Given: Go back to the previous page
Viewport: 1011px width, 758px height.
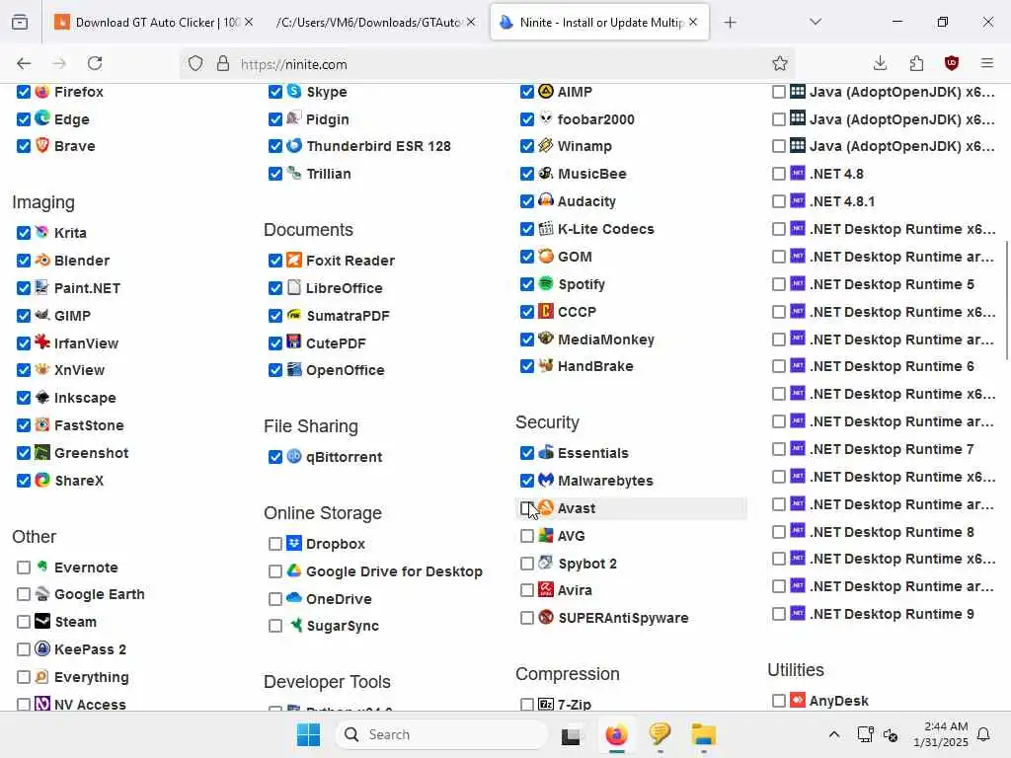Looking at the screenshot, I should (x=24, y=63).
